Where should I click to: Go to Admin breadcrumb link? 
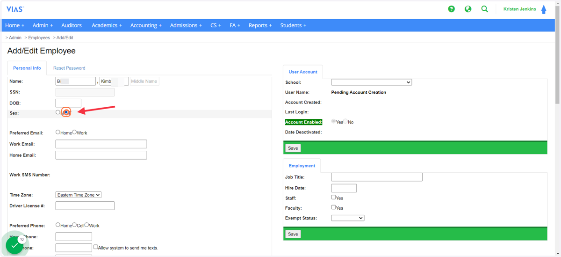(14, 37)
